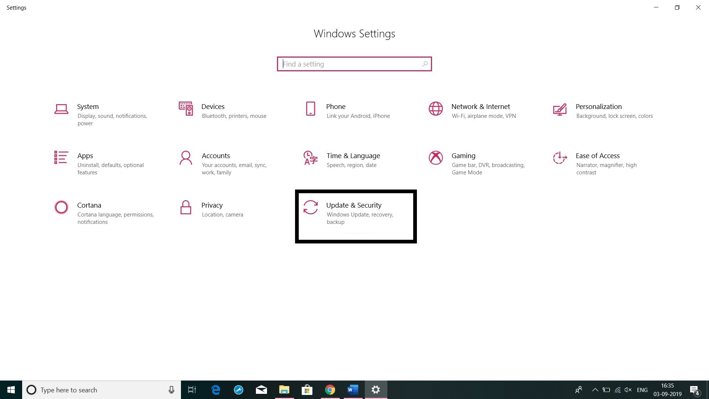Open Network & Internet settings
The width and height of the screenshot is (709, 399).
pos(480,110)
